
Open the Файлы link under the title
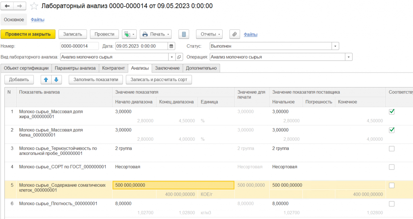(x=38, y=20)
